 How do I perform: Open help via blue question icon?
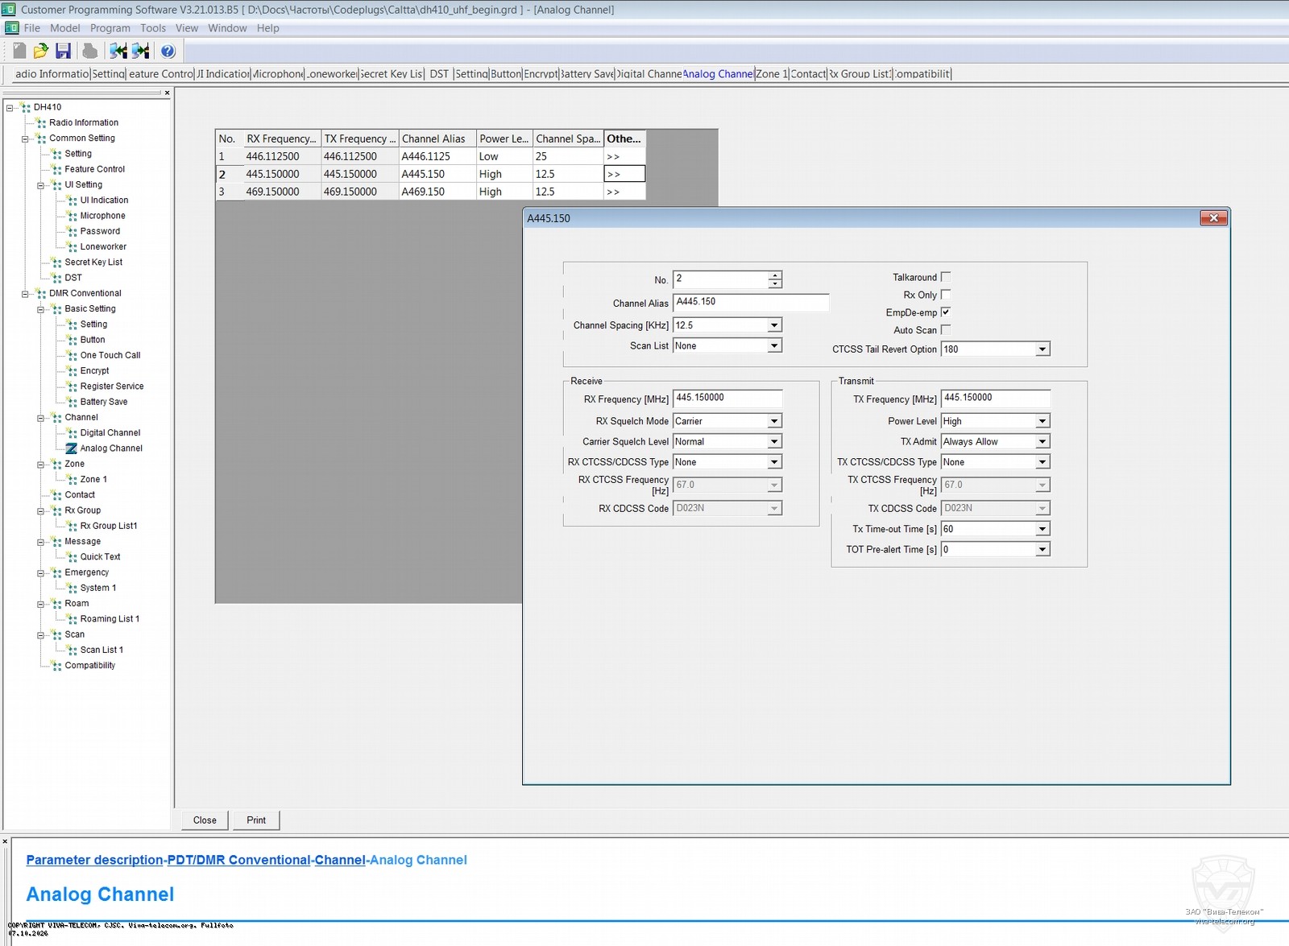pyautogui.click(x=168, y=51)
